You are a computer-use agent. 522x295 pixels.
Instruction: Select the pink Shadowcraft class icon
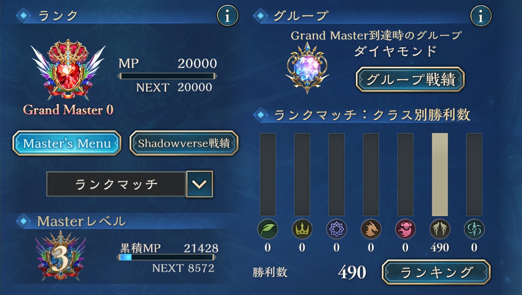(405, 229)
